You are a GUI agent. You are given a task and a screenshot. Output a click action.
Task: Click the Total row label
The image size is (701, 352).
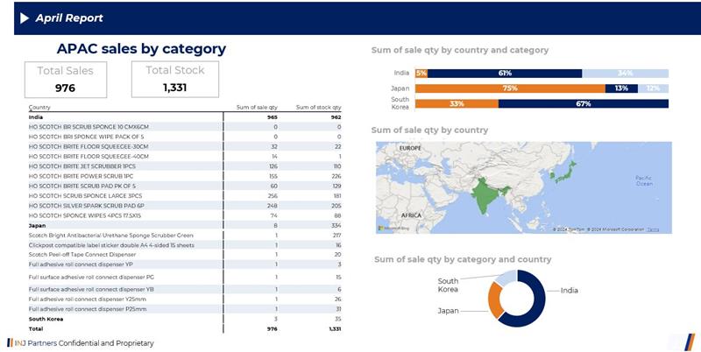36,328
